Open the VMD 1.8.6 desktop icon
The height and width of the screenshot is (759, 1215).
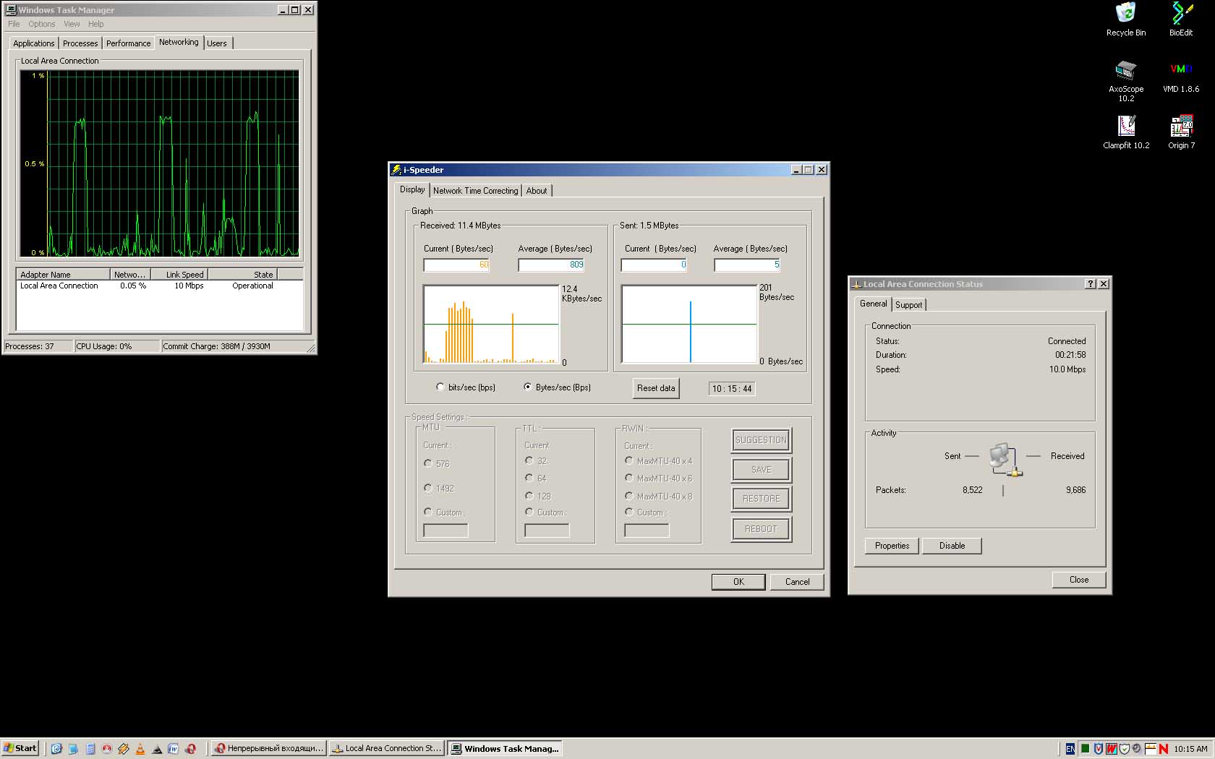pos(1180,70)
